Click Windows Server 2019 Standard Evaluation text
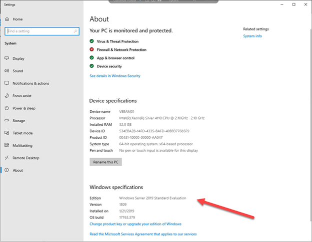 (152, 198)
